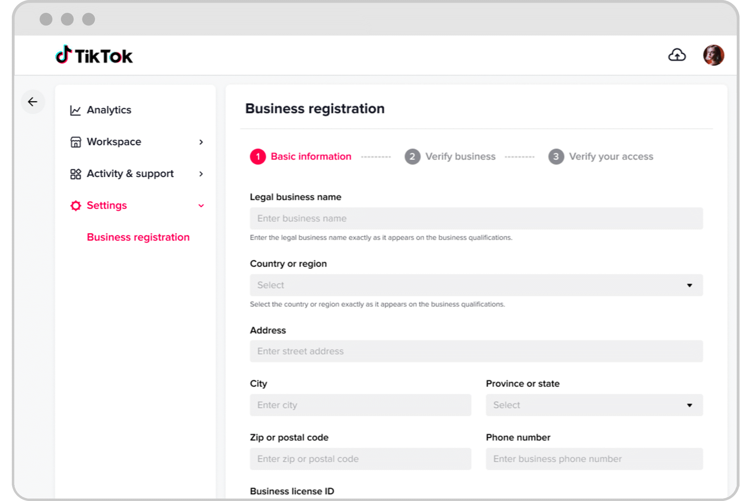
Task: Click the cloud upload icon
Action: pos(677,55)
